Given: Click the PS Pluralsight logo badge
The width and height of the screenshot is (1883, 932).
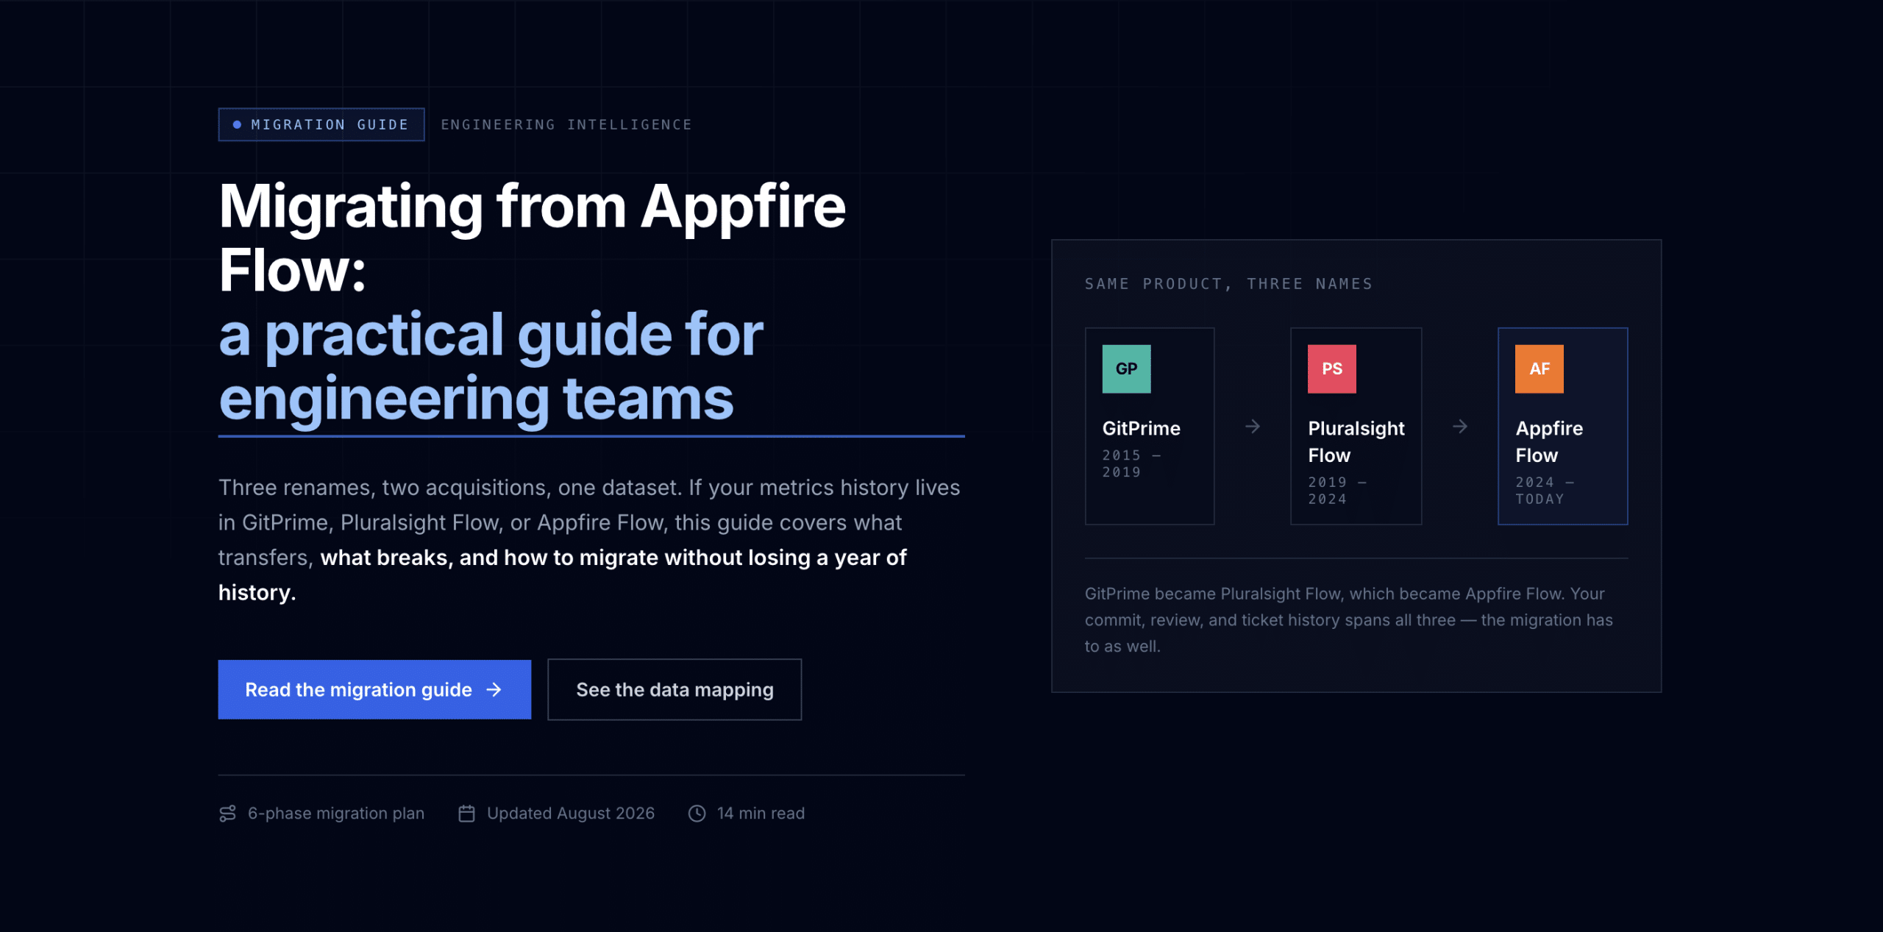Looking at the screenshot, I should point(1331,369).
